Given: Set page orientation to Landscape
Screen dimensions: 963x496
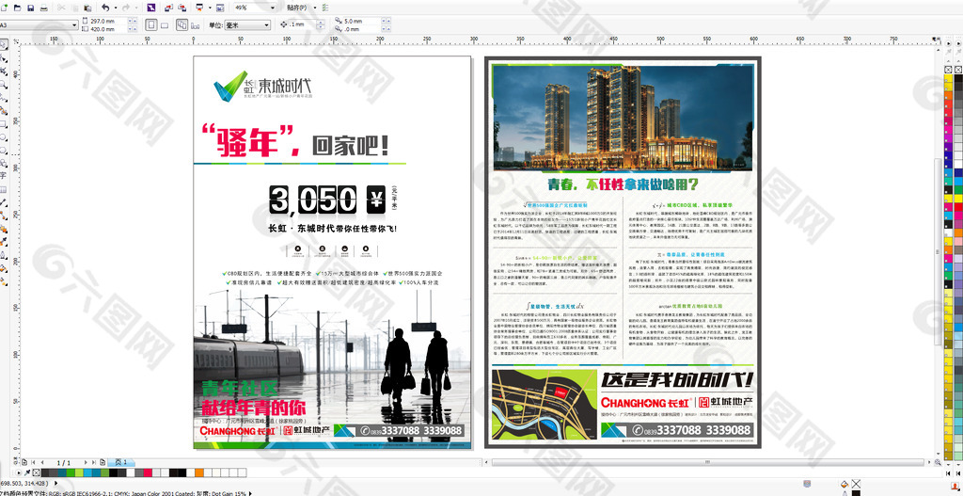Looking at the screenshot, I should point(164,25).
